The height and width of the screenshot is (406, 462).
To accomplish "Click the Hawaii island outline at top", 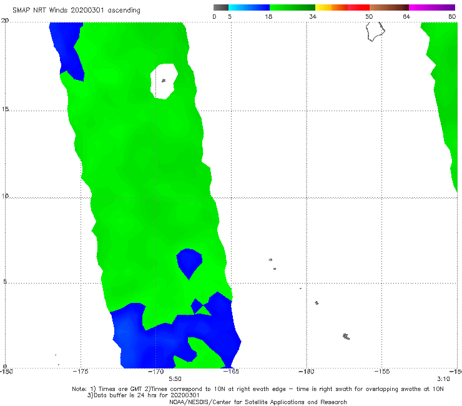I will pyautogui.click(x=375, y=32).
